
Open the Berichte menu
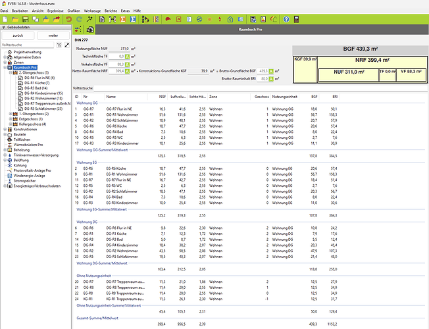tap(111, 11)
